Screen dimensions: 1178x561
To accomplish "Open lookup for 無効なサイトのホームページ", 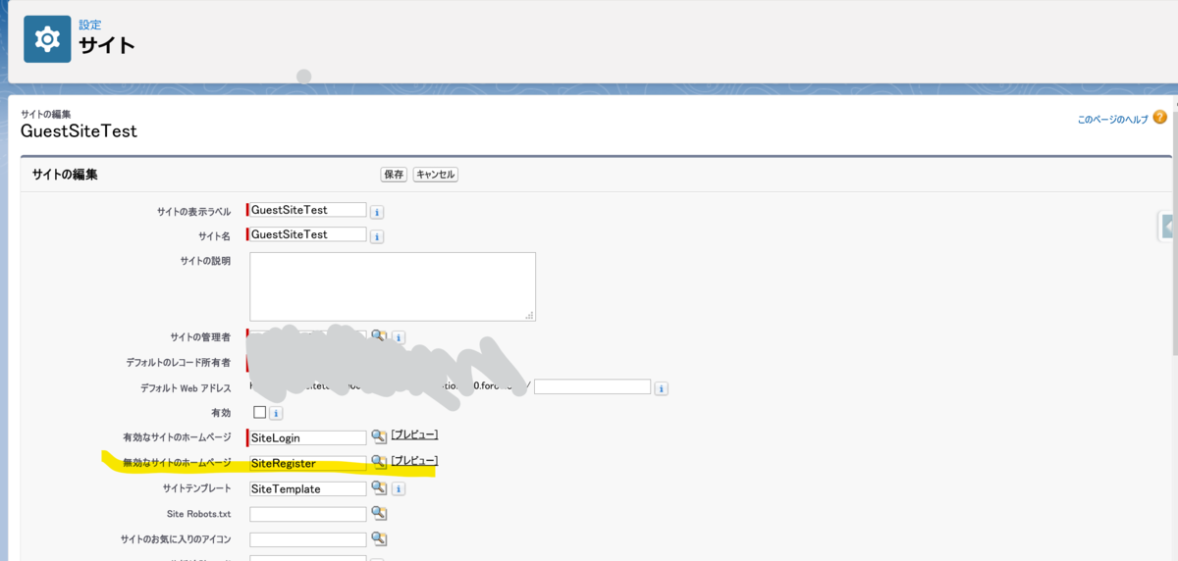I will [378, 462].
